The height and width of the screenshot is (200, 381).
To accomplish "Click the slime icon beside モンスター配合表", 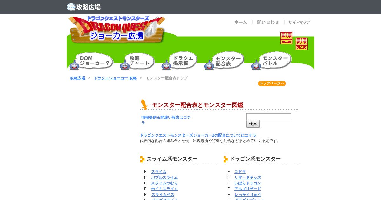I will coord(209,65).
